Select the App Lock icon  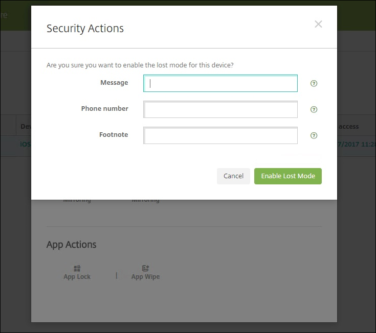coord(77,269)
